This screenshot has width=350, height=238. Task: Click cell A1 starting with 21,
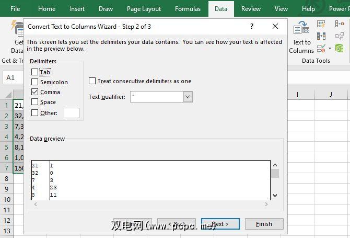point(18,105)
